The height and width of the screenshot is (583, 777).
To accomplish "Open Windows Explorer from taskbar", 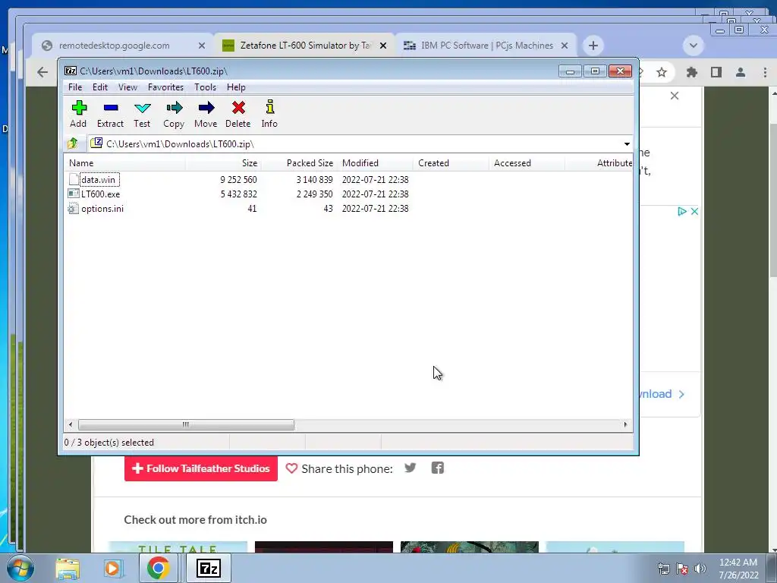I will pyautogui.click(x=68, y=568).
